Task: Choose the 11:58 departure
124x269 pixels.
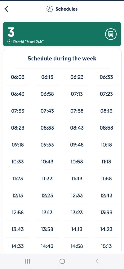Action: click(106, 179)
